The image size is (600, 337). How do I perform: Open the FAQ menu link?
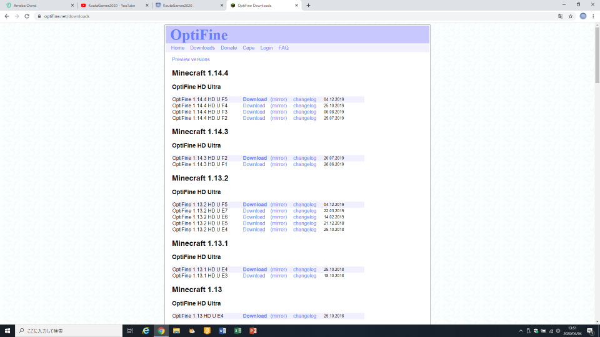click(284, 48)
